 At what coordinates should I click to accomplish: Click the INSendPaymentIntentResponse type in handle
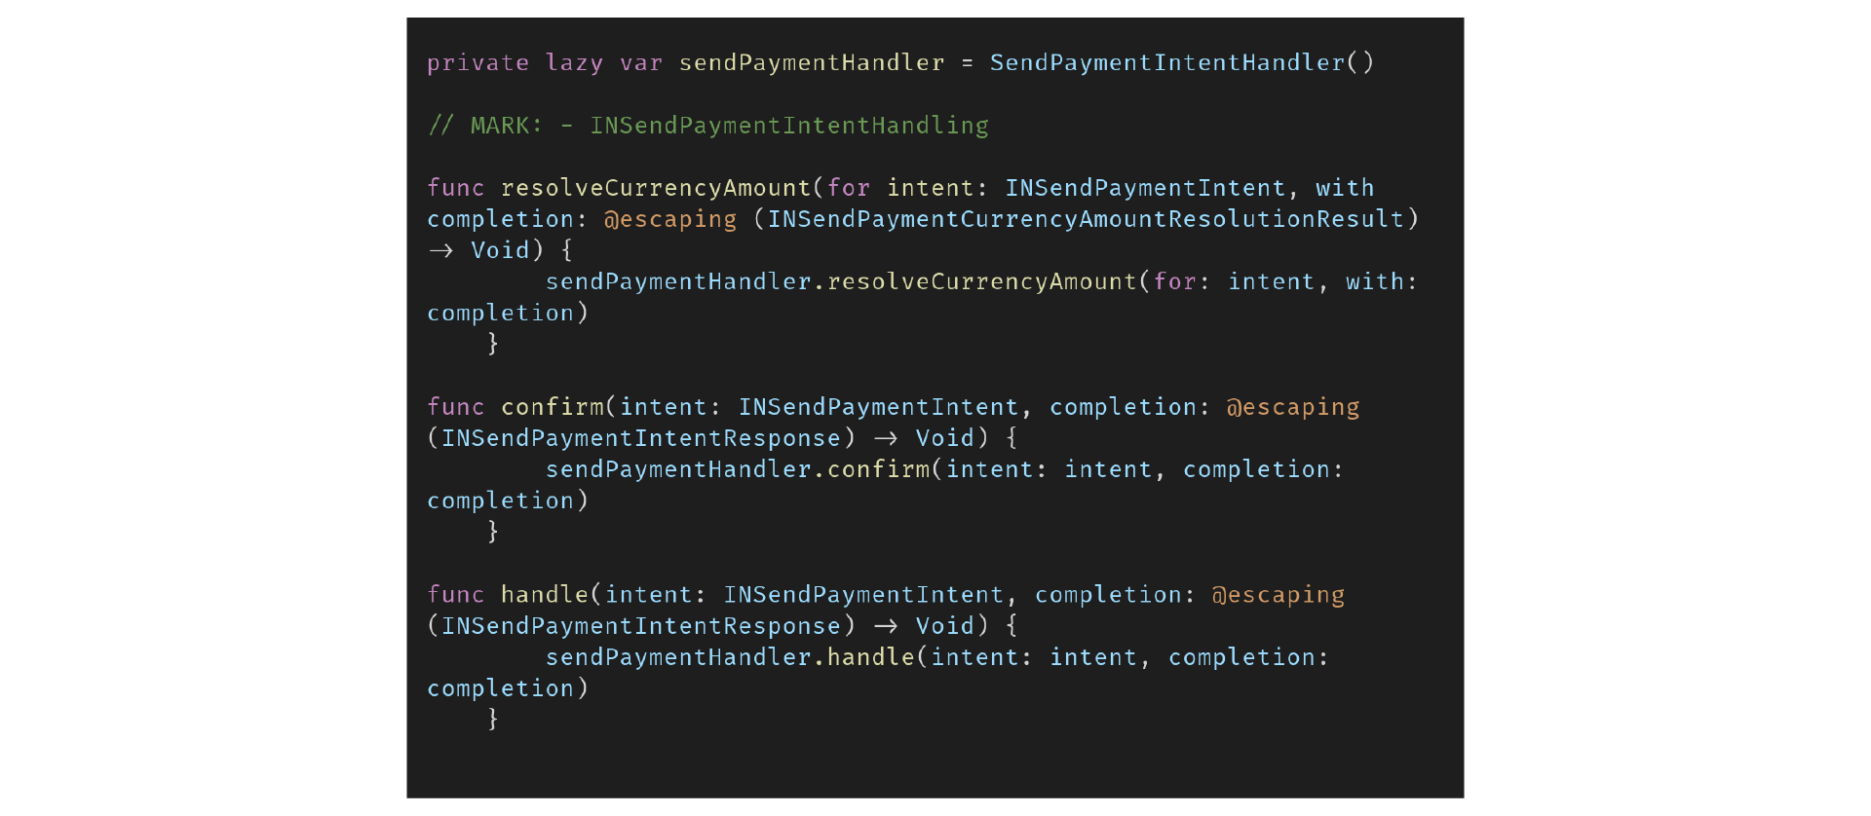pos(641,626)
